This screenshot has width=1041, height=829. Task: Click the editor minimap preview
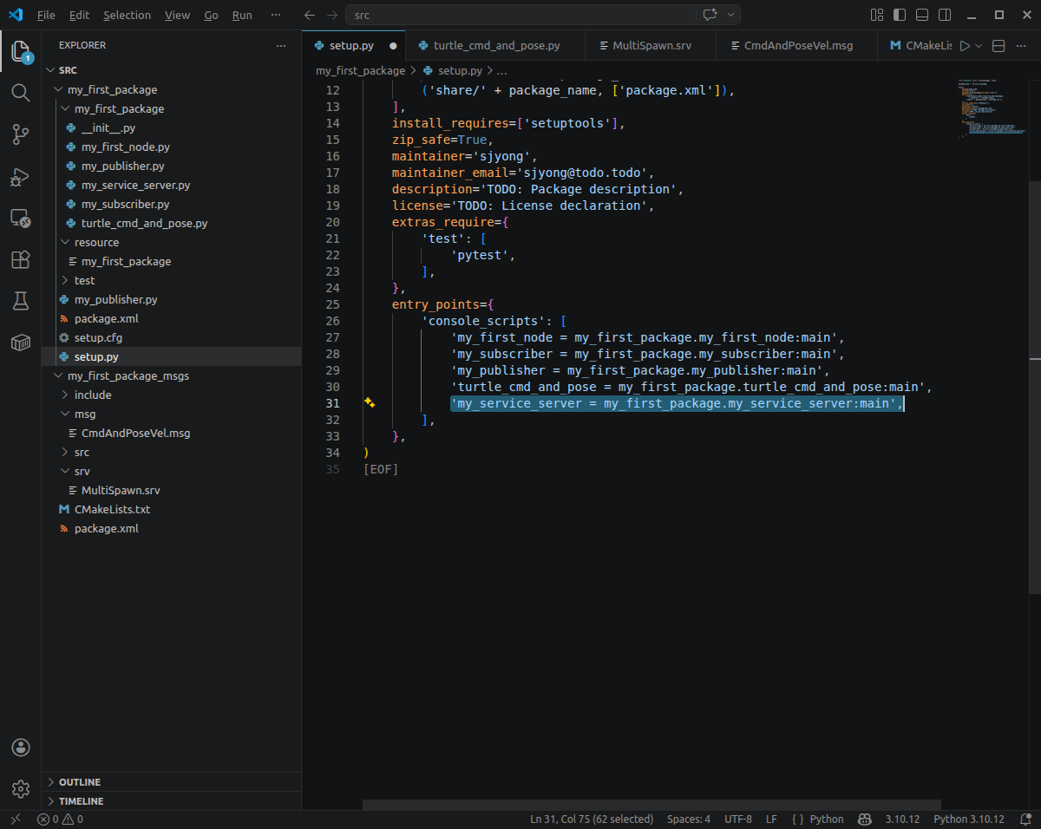(x=992, y=108)
